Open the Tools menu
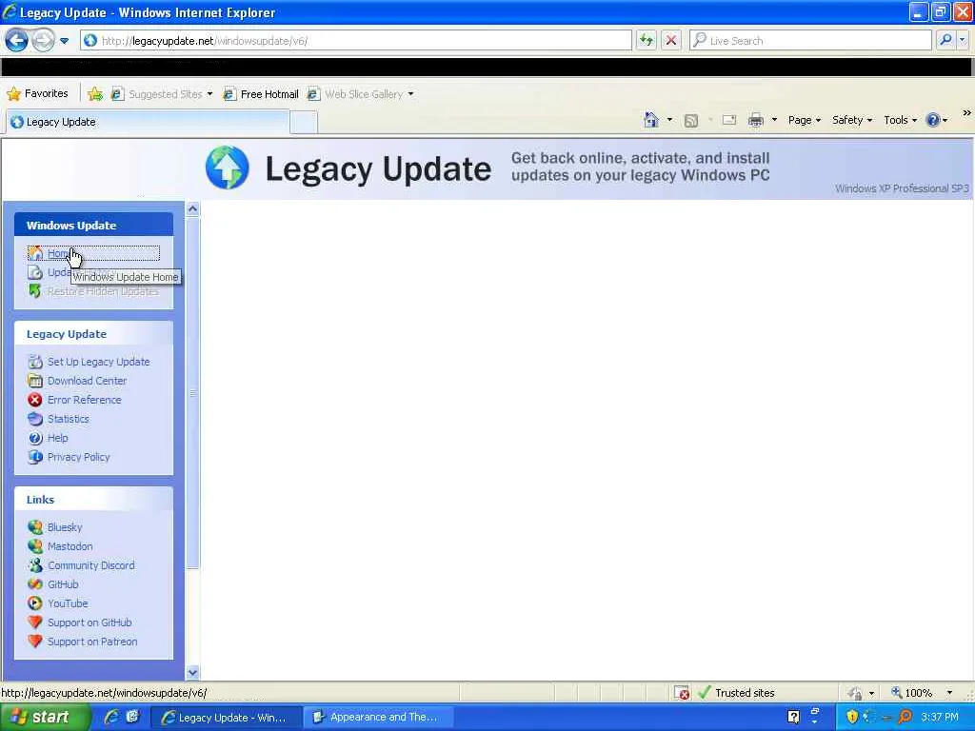Image resolution: width=975 pixels, height=731 pixels. point(901,120)
